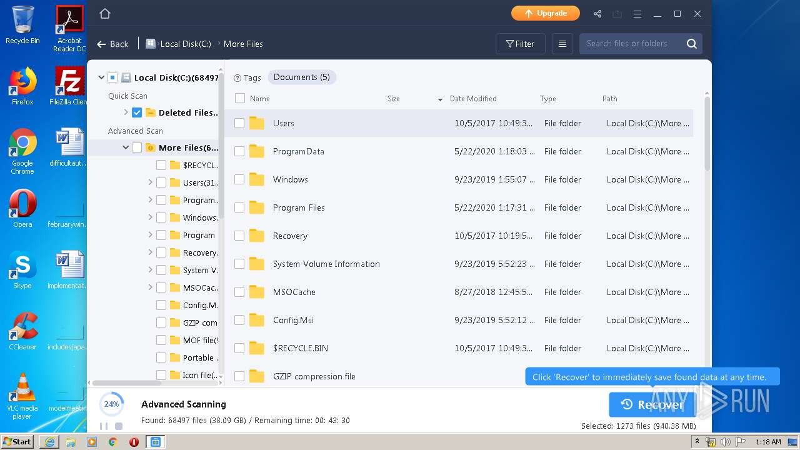Click the Local Disk(C:) drive icon in breadcrumb

[151, 44]
